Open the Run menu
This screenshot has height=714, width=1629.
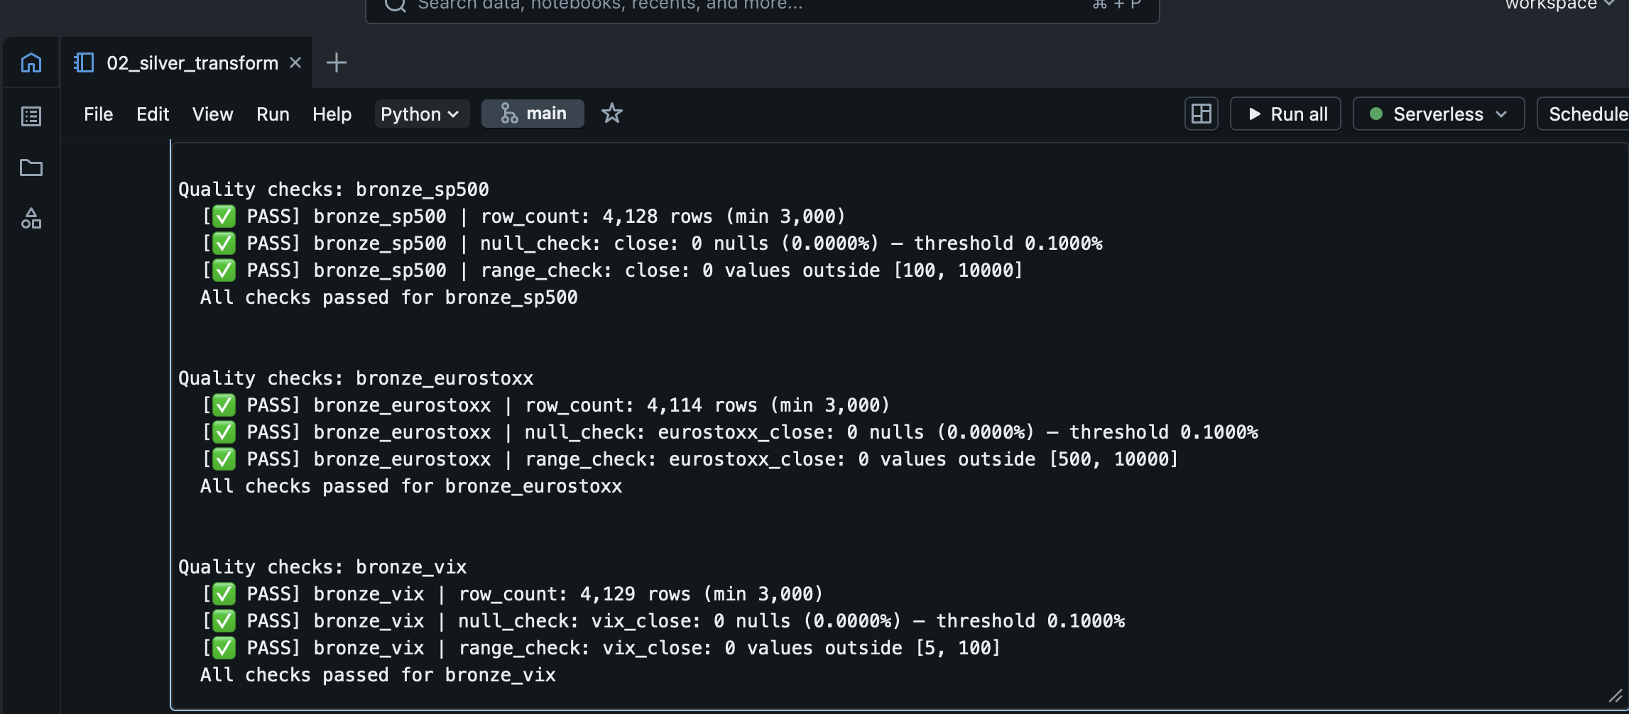click(273, 114)
